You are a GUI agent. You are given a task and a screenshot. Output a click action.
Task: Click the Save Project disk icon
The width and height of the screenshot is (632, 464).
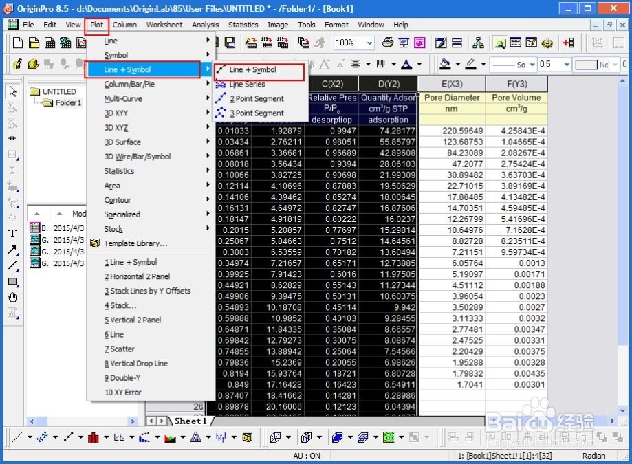(230, 43)
